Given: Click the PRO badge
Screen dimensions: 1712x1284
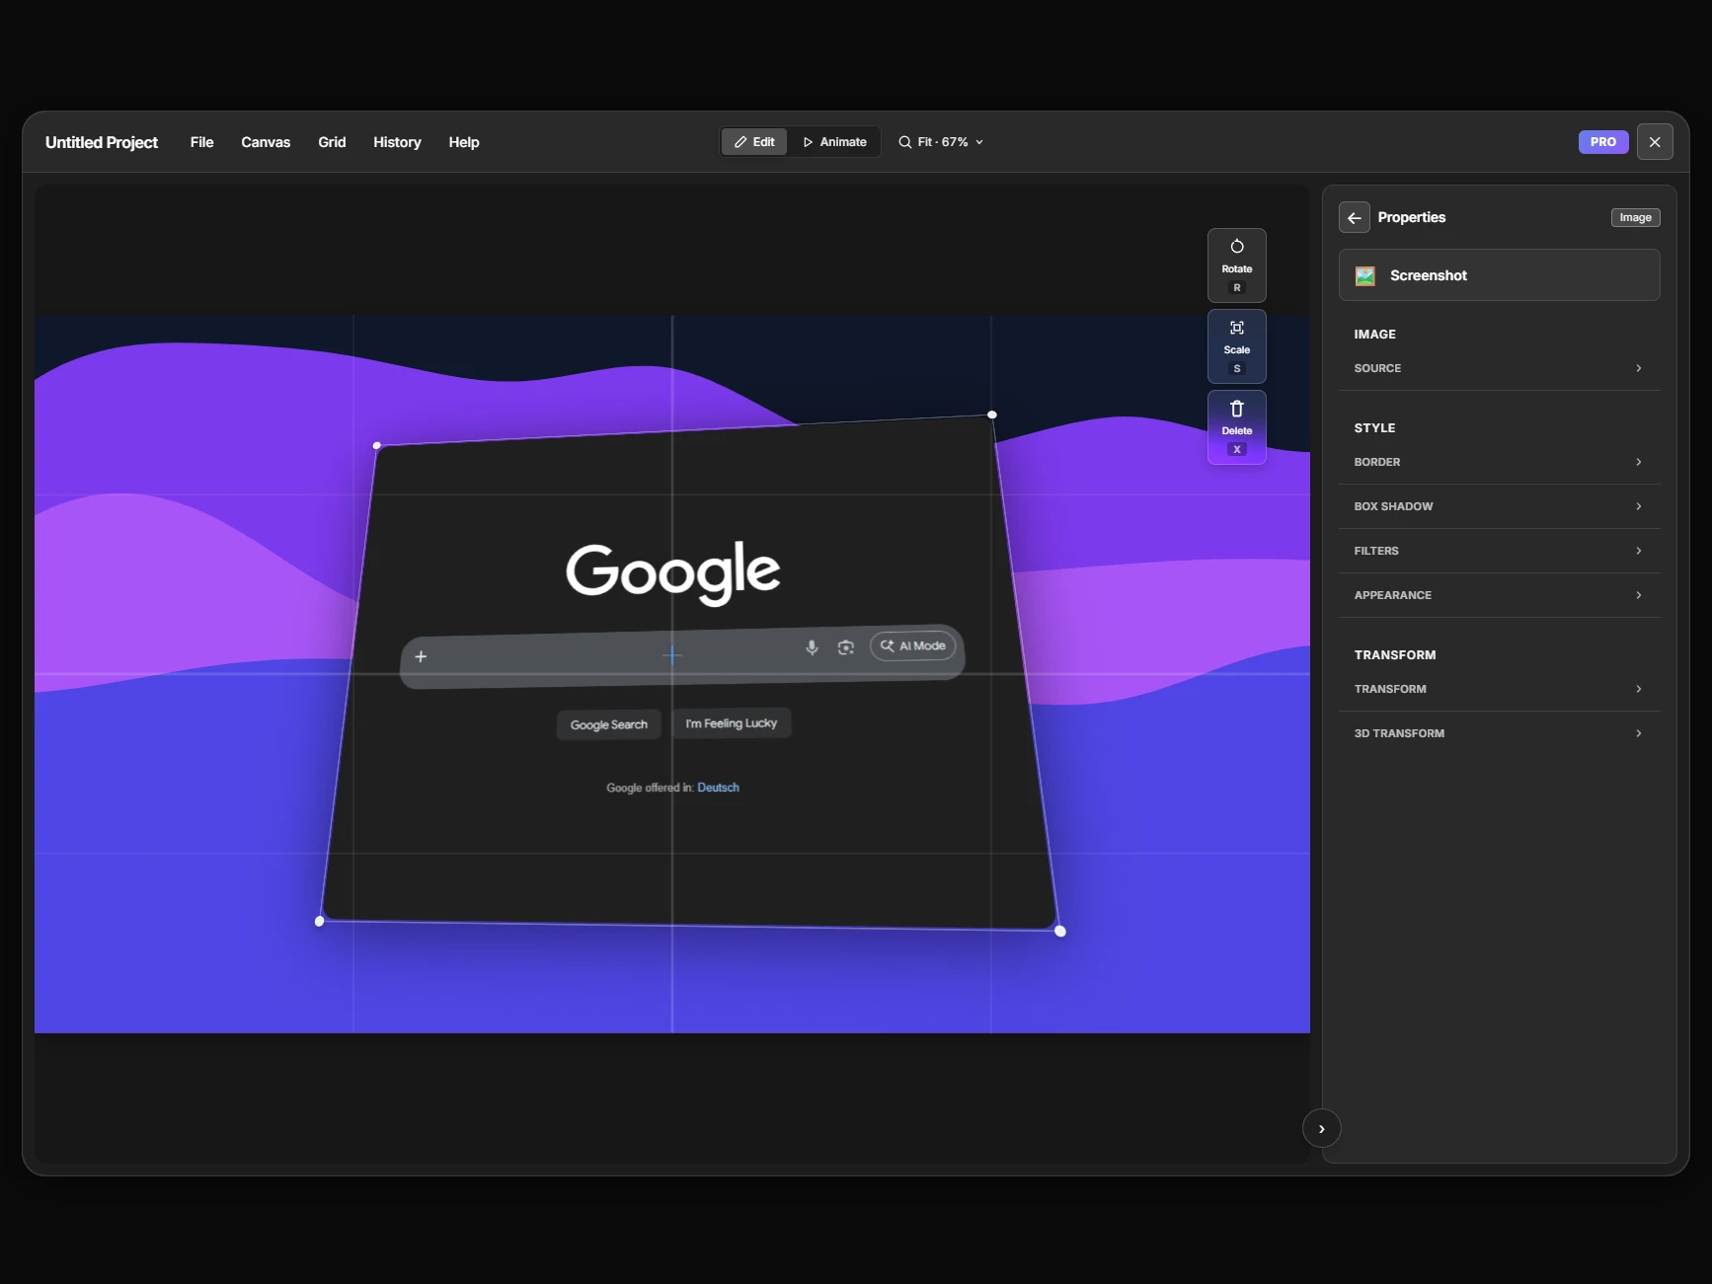Looking at the screenshot, I should (x=1602, y=141).
